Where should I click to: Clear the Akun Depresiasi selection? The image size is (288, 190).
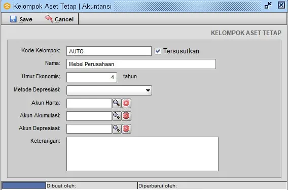tap(126, 129)
